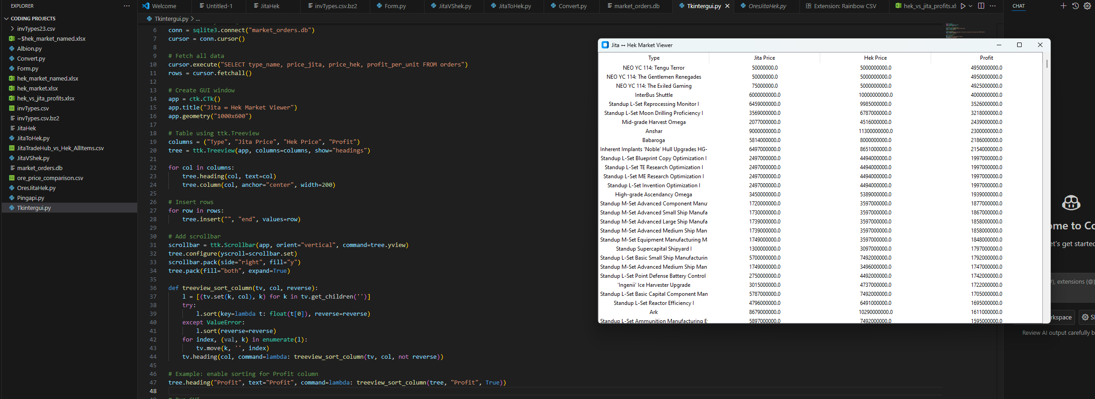Open Explorer views and more actions menu

tap(127, 6)
